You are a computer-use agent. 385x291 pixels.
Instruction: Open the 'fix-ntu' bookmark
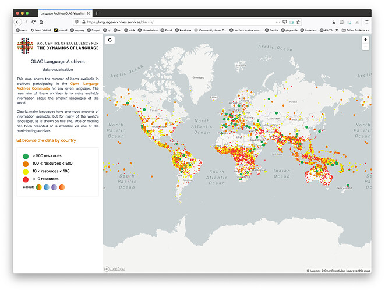coord(271,30)
